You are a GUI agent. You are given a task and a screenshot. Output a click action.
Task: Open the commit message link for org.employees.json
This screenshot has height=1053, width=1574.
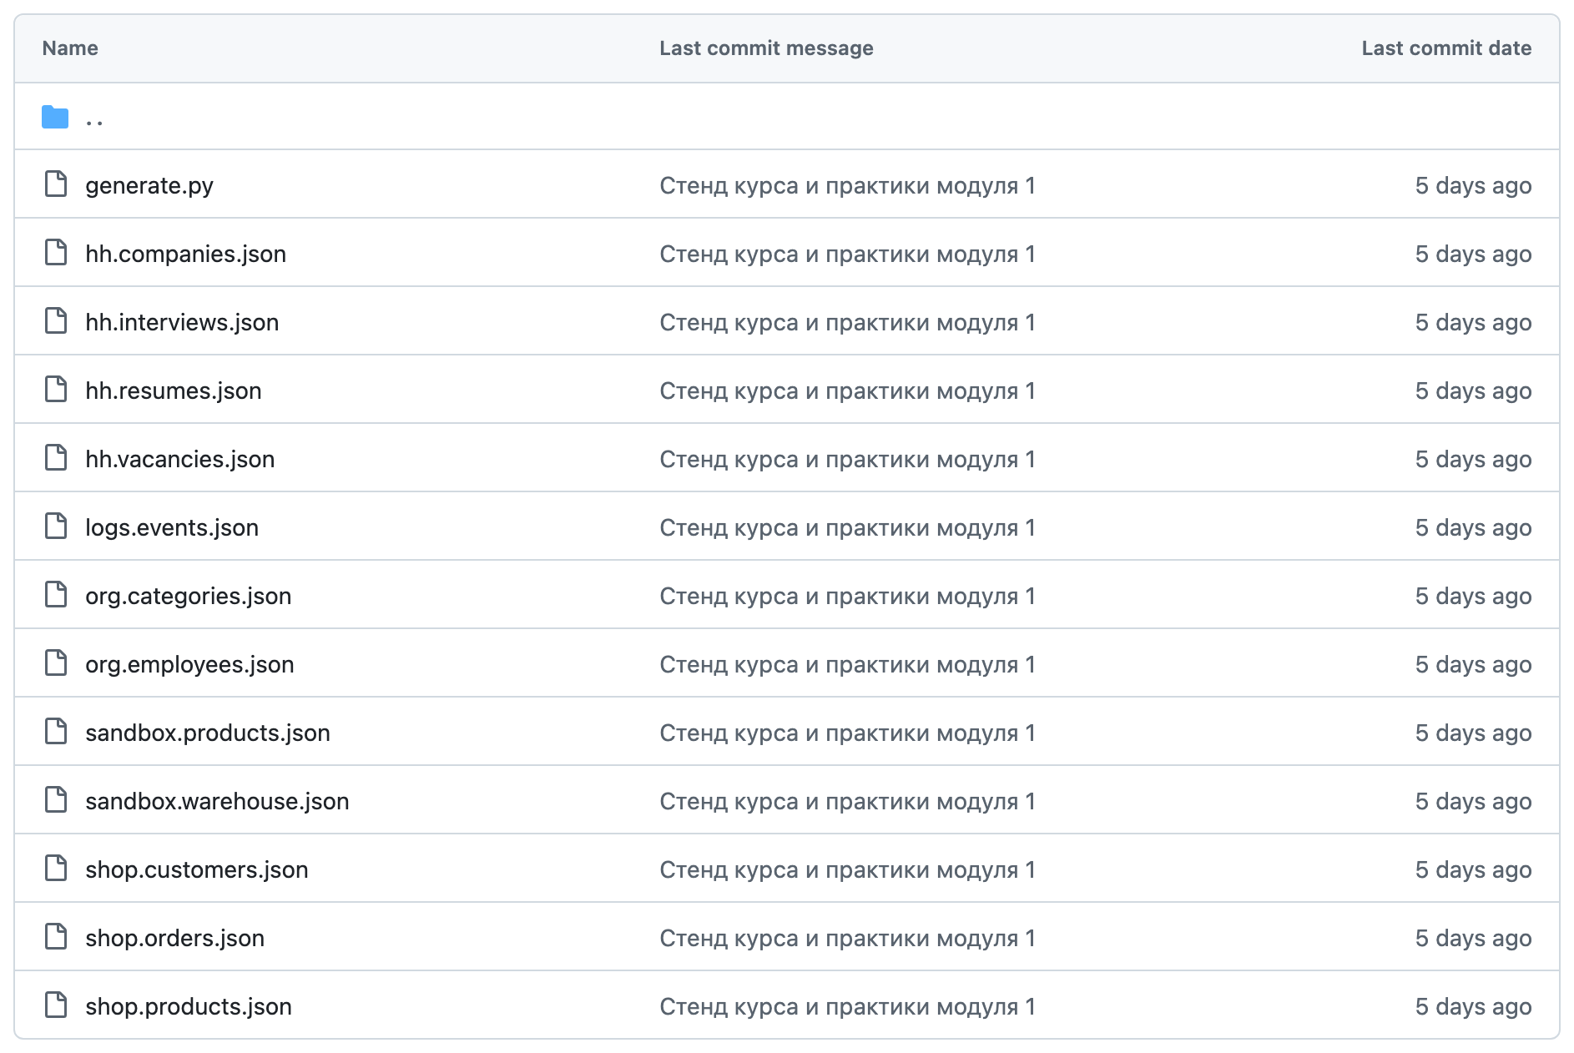847,664
